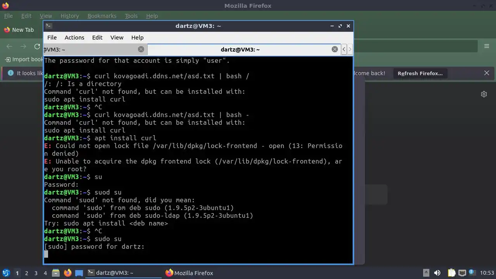Open the volume control tray icon

[437, 273]
